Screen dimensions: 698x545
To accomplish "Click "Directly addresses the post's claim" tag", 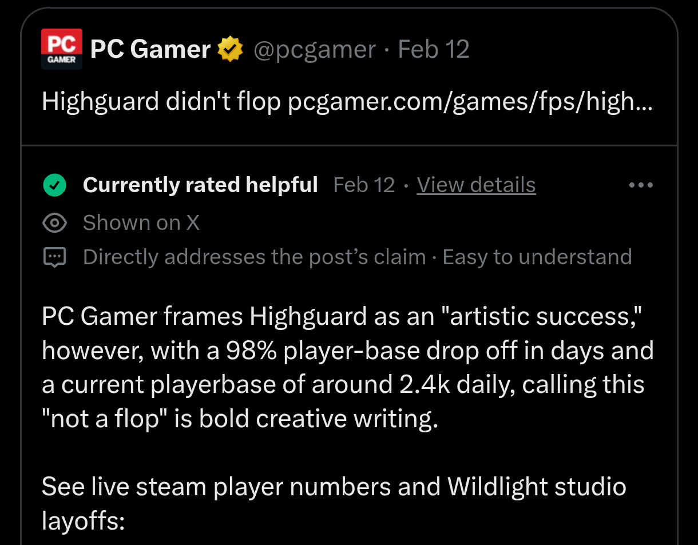I will coord(254,257).
